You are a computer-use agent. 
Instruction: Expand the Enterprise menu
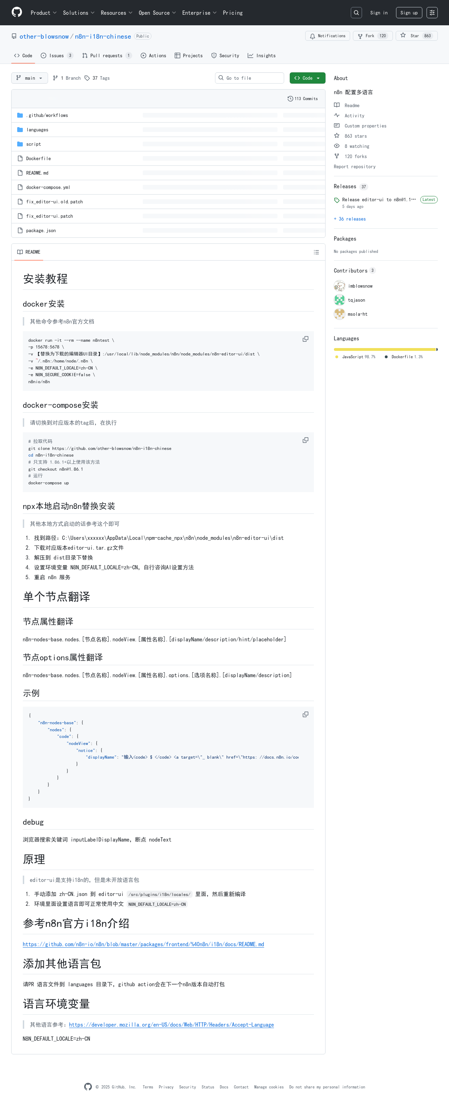click(x=199, y=13)
